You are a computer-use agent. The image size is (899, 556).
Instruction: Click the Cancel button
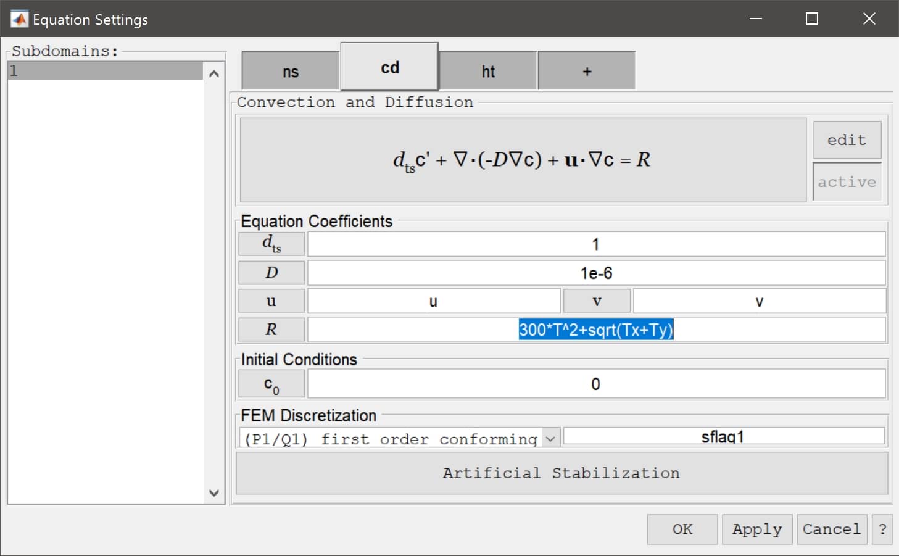tap(832, 529)
